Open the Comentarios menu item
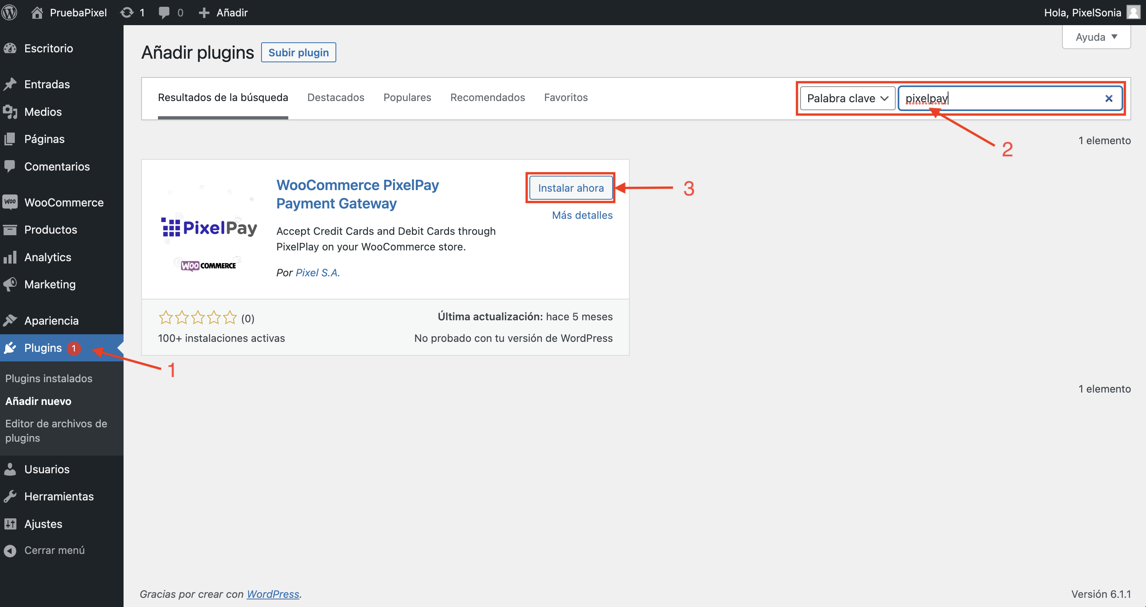1146x607 pixels. point(57,166)
